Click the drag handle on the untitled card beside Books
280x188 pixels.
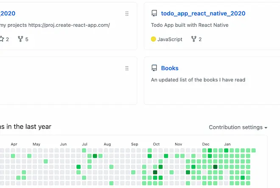(127, 68)
